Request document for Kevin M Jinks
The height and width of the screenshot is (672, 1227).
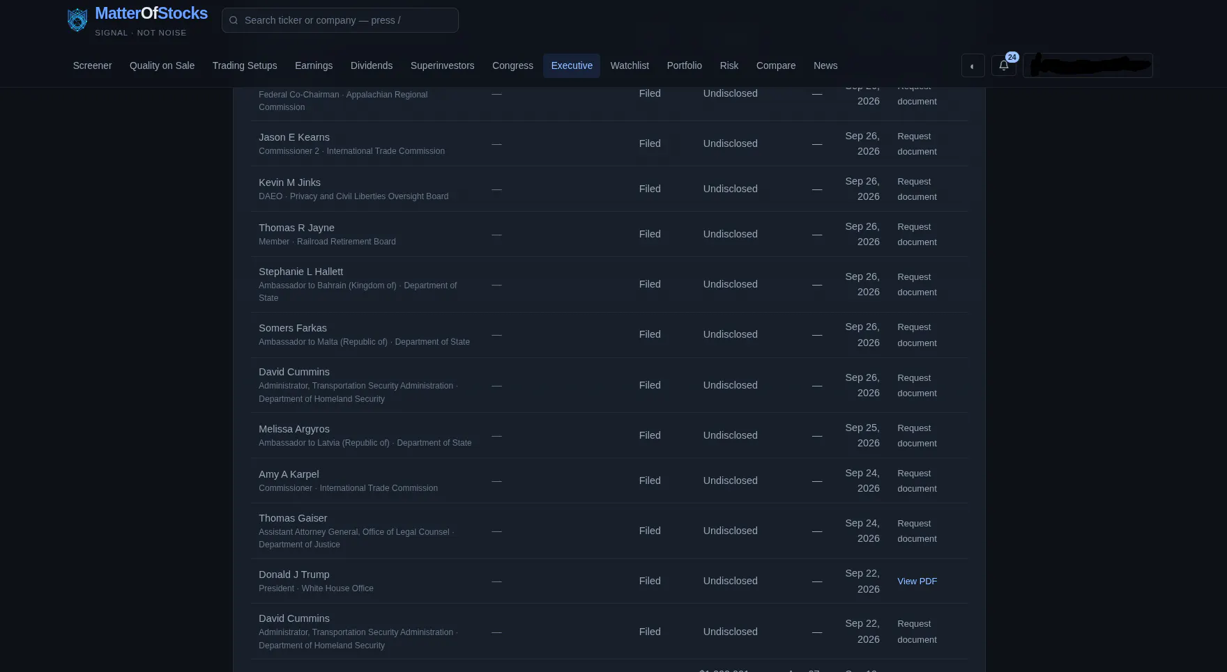917,189
